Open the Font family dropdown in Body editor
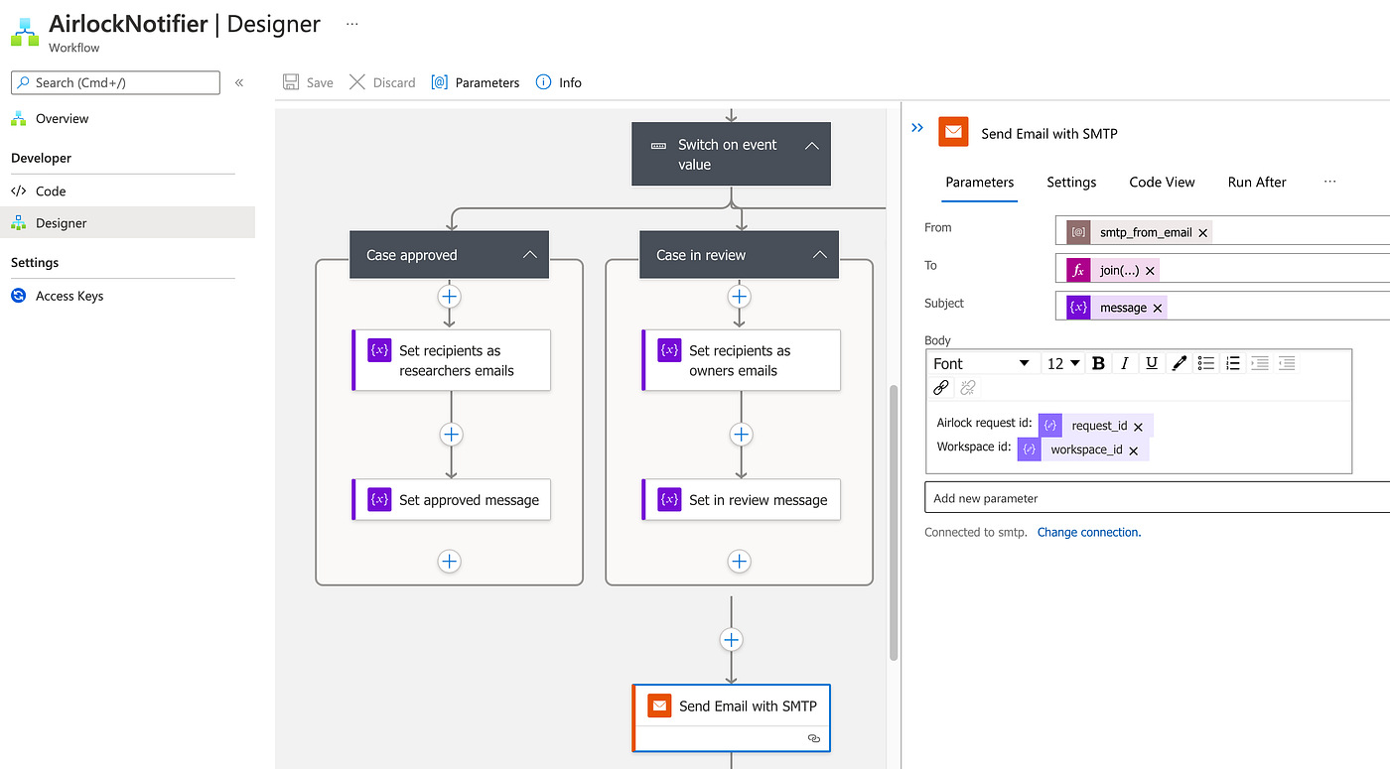Viewport: 1390px width, 769px height. (x=981, y=363)
